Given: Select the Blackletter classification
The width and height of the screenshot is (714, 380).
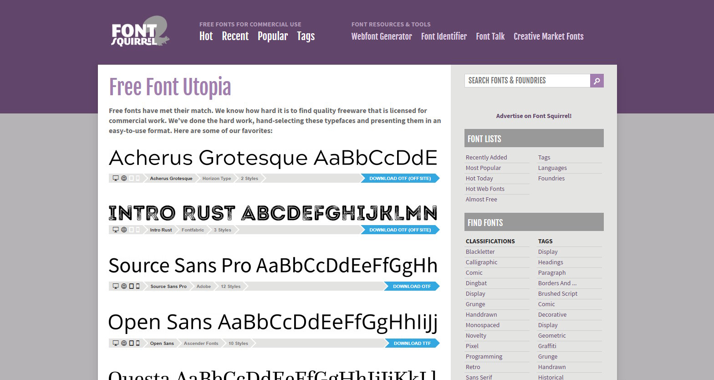Looking at the screenshot, I should [480, 252].
